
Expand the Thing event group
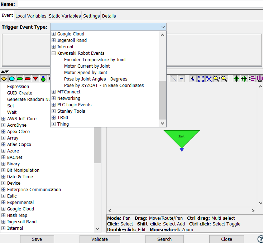point(53,124)
